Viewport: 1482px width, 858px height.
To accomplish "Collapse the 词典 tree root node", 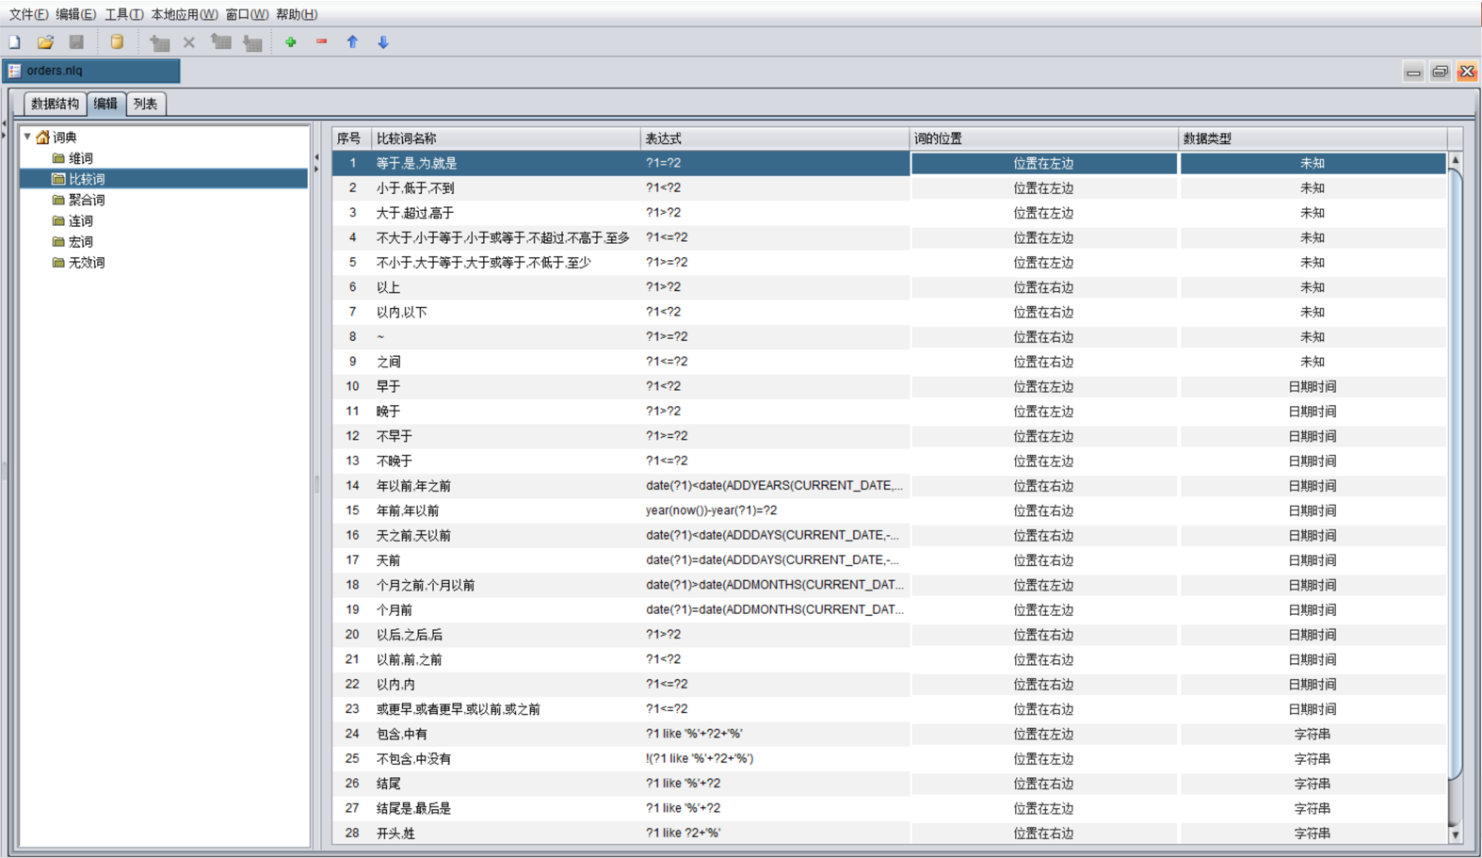I will click(27, 138).
